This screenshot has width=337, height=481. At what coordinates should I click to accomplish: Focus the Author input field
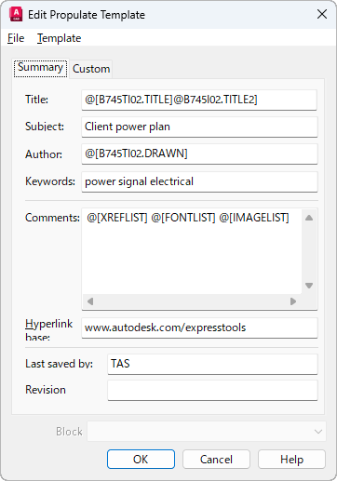pos(199,154)
